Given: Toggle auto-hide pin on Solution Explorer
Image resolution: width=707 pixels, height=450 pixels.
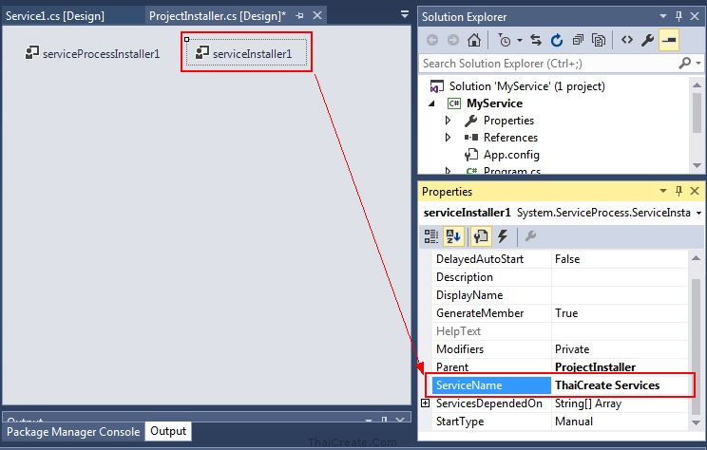Looking at the screenshot, I should point(678,16).
